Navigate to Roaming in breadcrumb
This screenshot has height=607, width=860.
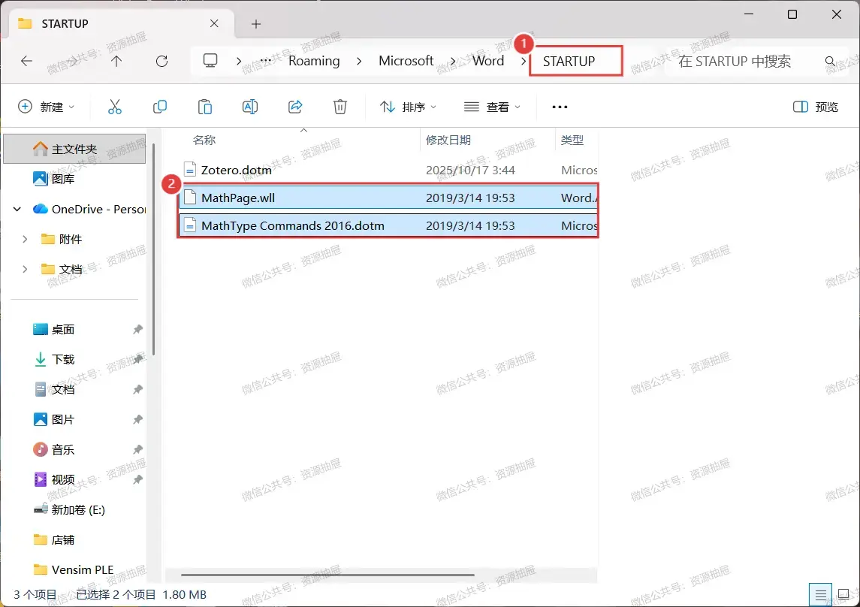tap(314, 61)
